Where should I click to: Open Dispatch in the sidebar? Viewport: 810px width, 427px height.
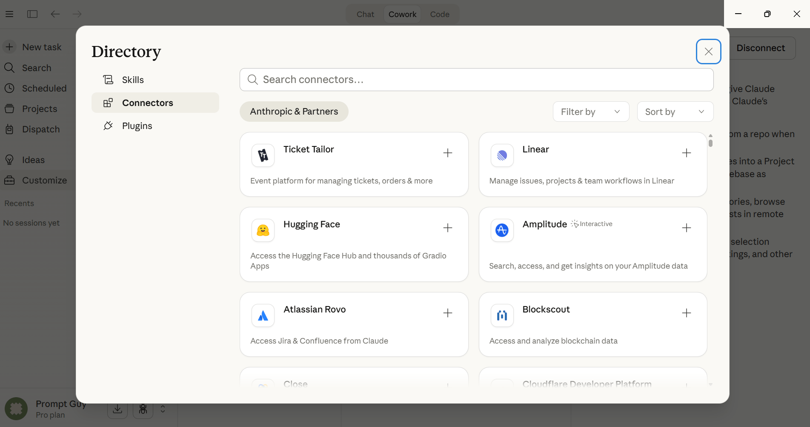38,129
